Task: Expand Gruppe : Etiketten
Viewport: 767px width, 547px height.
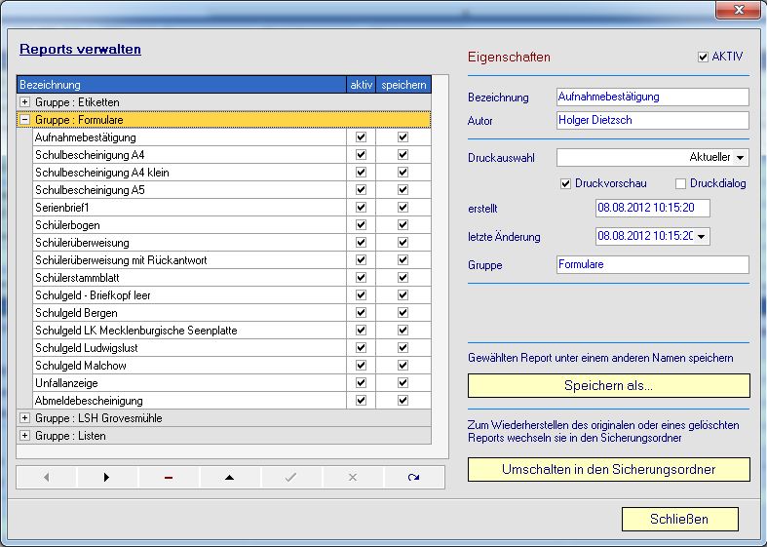Action: coord(24,101)
